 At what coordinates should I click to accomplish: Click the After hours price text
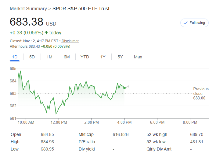[x=40, y=47]
